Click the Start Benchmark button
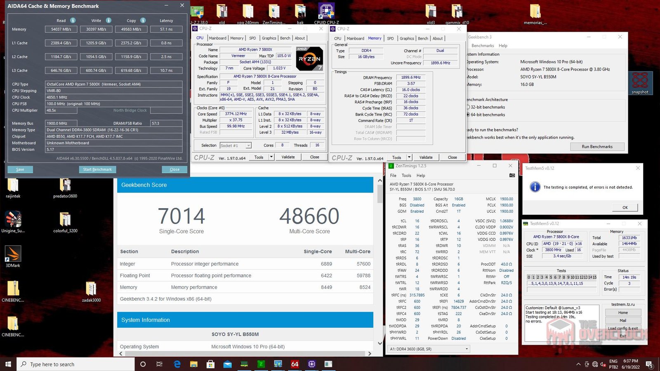This screenshot has height=371, width=660. coord(97,169)
